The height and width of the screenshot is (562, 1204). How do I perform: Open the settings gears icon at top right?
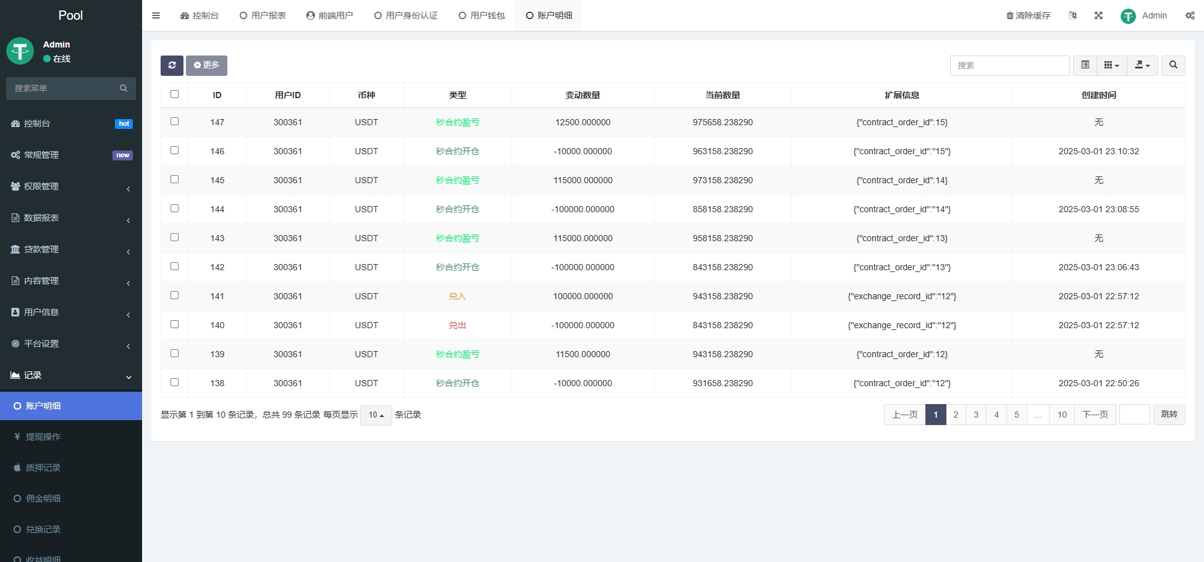coord(1189,15)
